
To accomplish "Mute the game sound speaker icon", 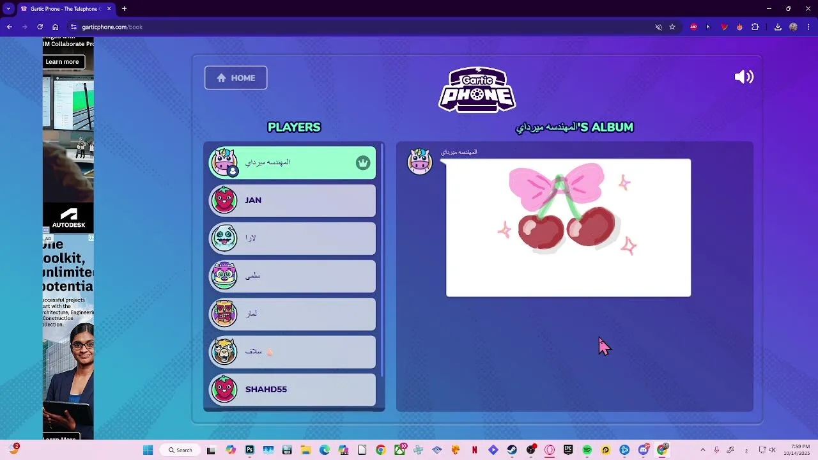I will coord(744,77).
